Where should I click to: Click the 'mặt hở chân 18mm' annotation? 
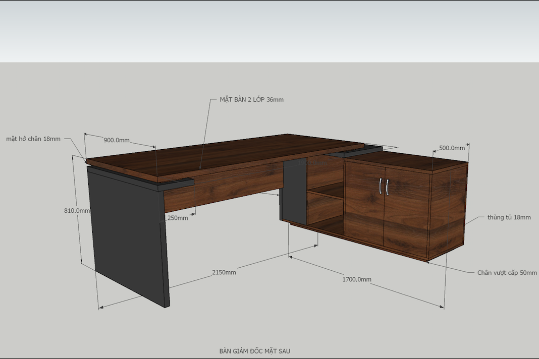[33, 139]
